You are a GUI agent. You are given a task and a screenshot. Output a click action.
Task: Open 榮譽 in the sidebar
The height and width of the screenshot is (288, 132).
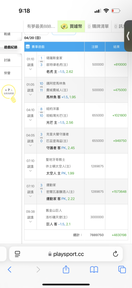7,73
